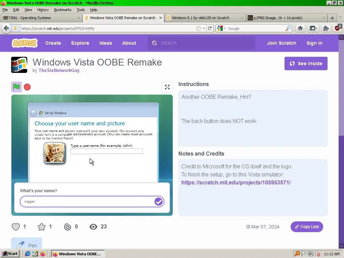Open the About page
Screen dimensions: 344x258
click(x=129, y=43)
